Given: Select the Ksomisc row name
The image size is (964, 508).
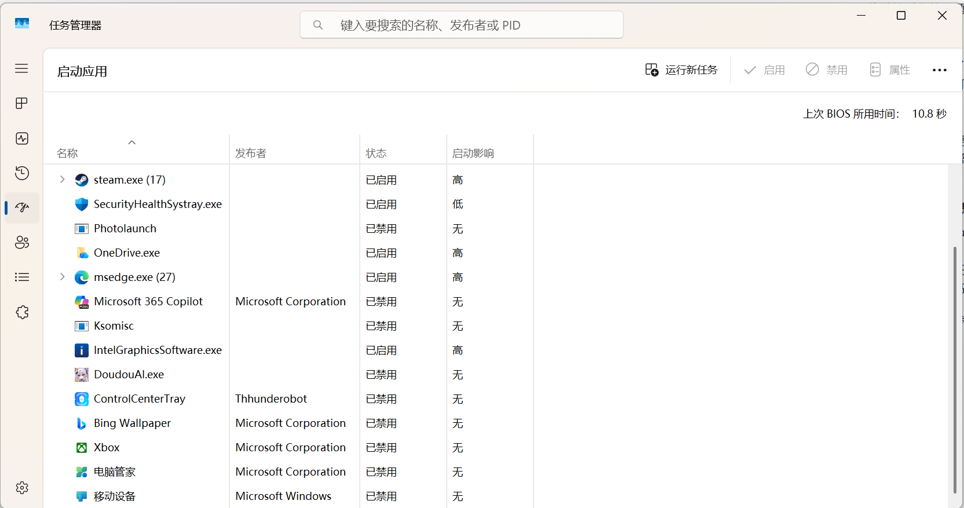Looking at the screenshot, I should [x=114, y=326].
